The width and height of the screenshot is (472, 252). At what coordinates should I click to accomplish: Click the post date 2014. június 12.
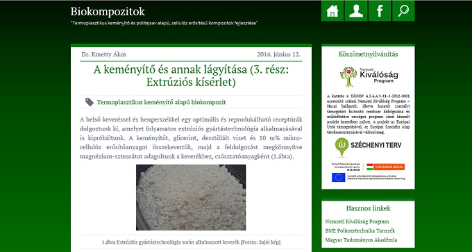[279, 54]
